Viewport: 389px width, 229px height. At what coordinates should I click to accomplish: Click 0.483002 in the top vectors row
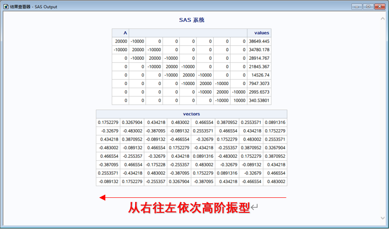[x=179, y=122]
